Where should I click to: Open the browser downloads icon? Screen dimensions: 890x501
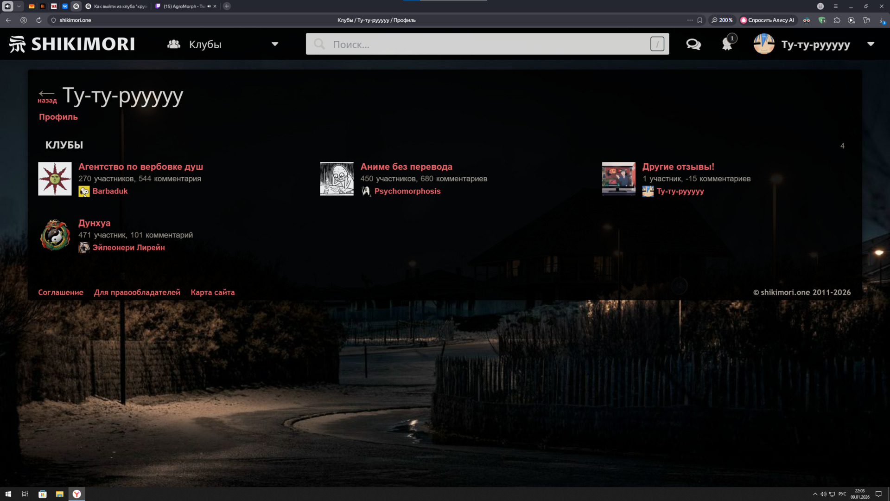[881, 20]
